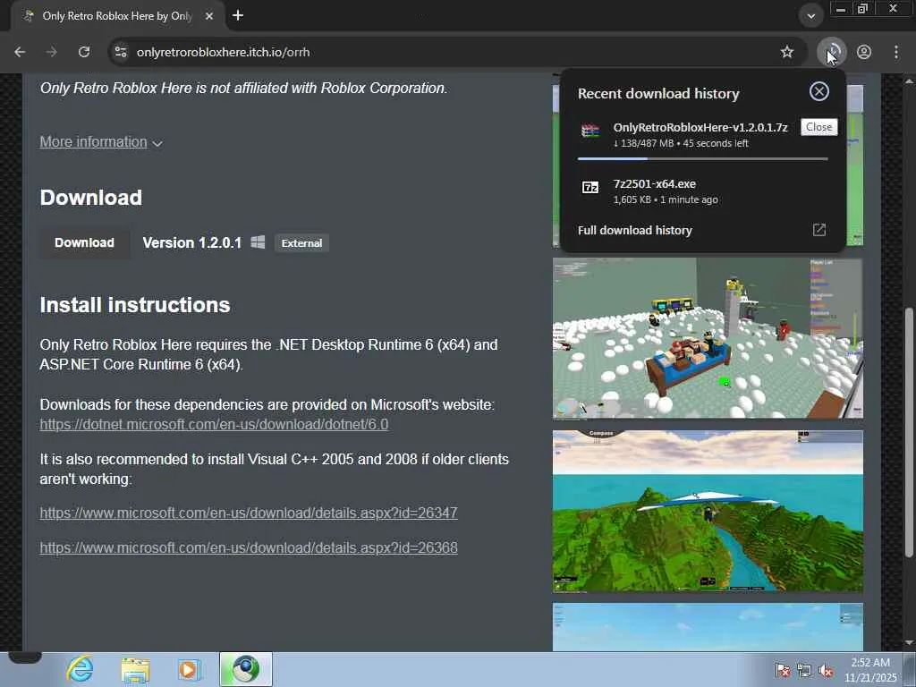Viewport: 916px width, 687px height.
Task: Dismiss the Recent download history popup
Action: pyautogui.click(x=819, y=91)
